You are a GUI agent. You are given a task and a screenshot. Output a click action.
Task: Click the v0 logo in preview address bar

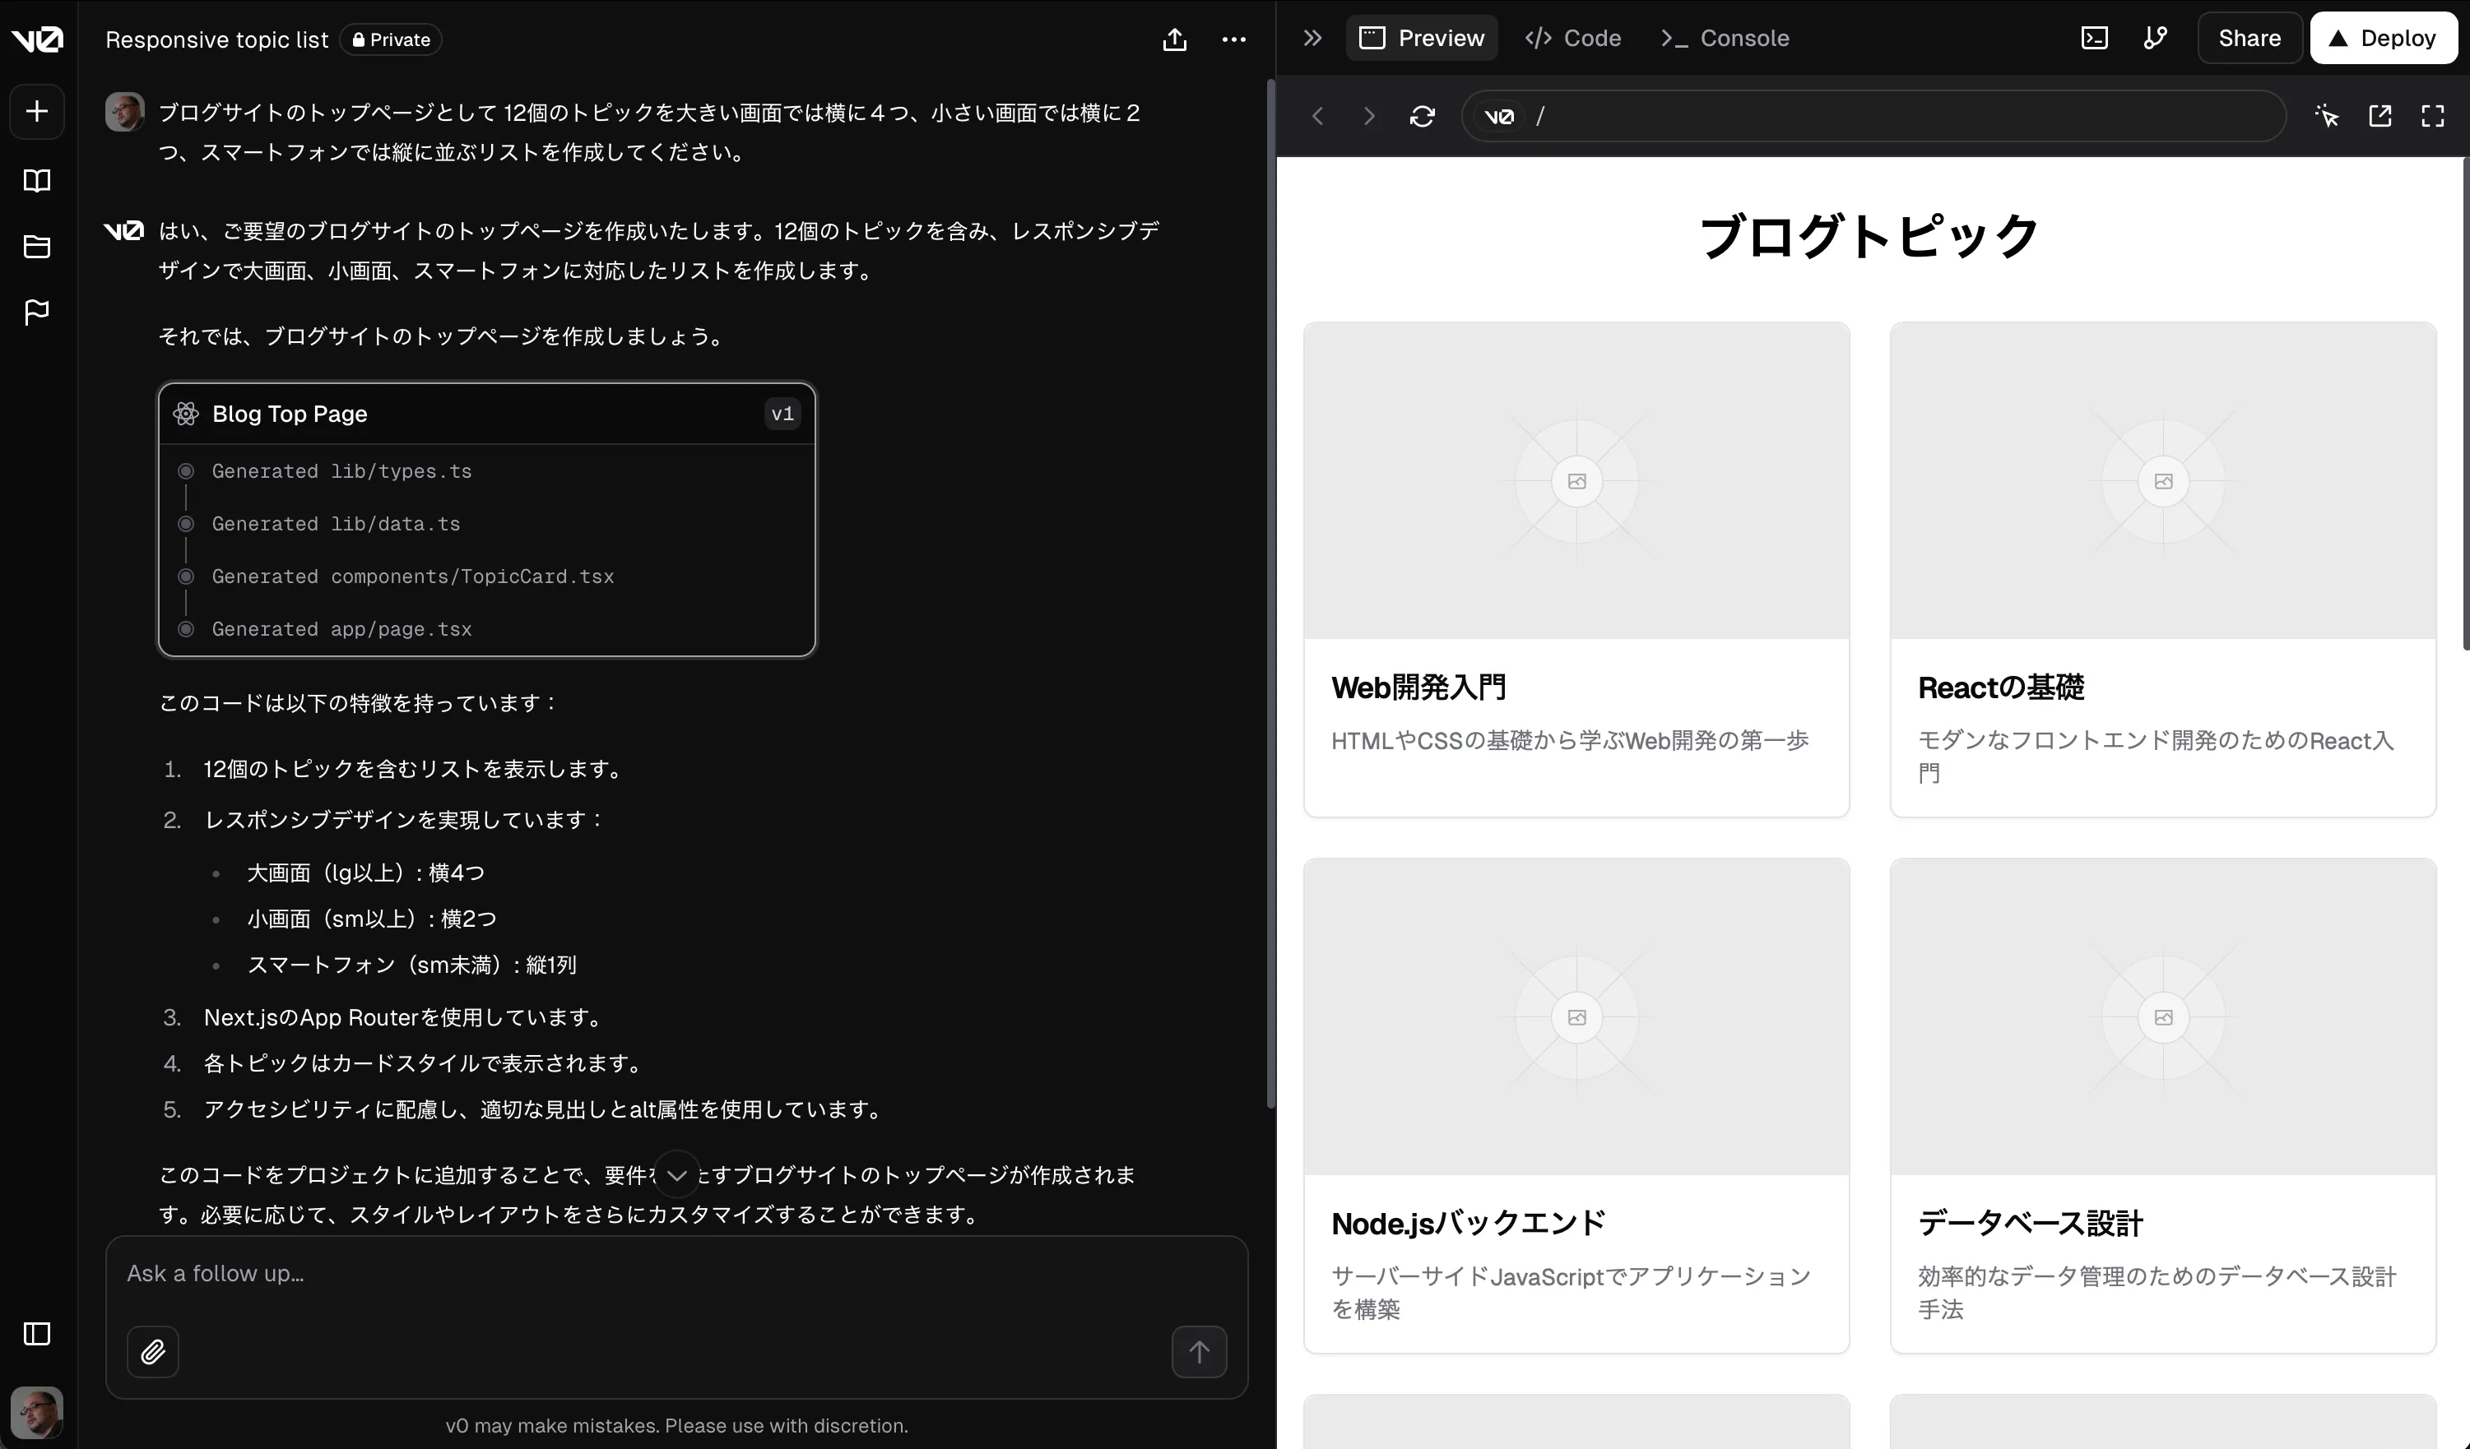tap(1498, 117)
